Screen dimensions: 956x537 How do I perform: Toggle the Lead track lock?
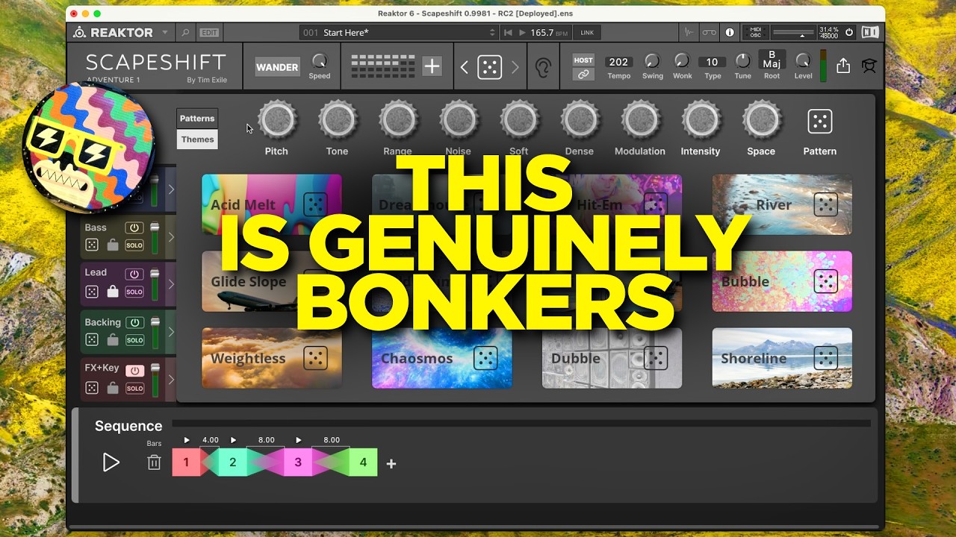coord(113,292)
